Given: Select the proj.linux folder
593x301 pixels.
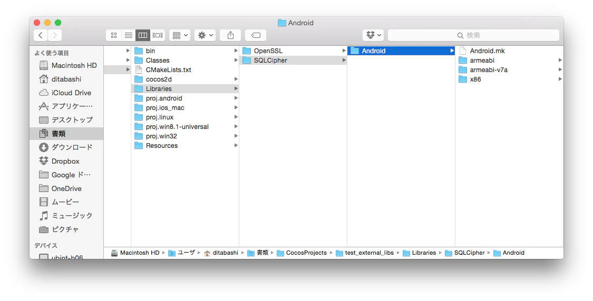Looking at the screenshot, I should [185, 117].
